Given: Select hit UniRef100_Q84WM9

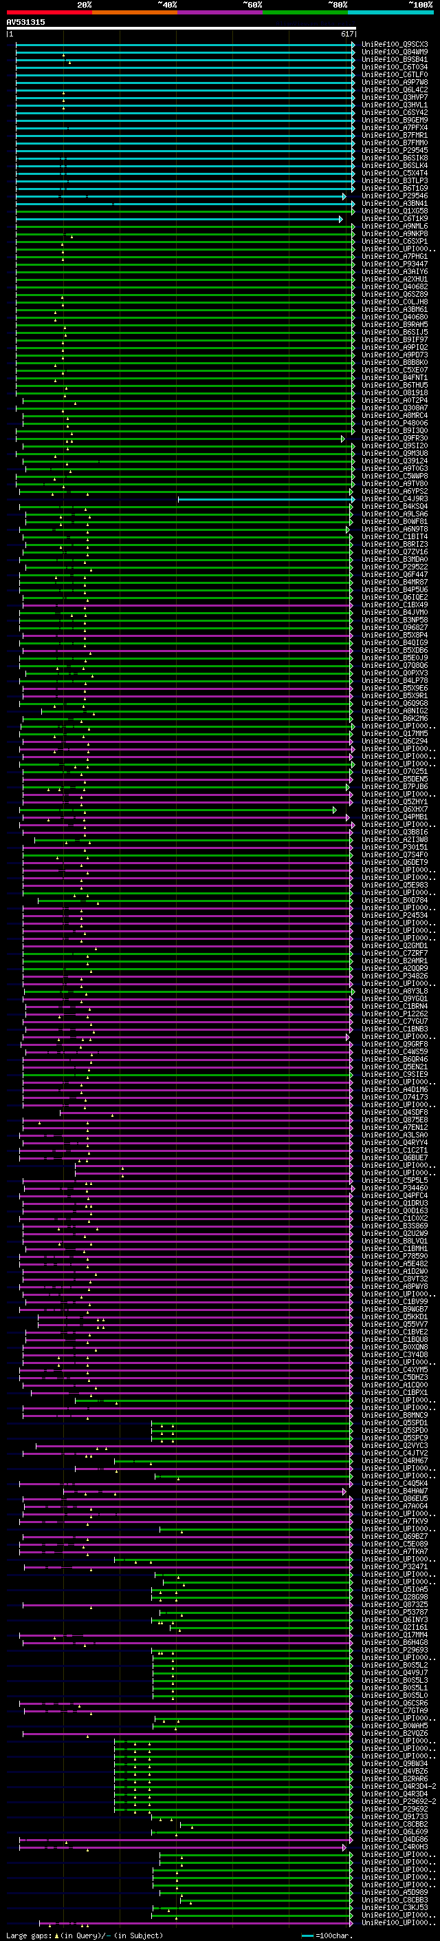Looking at the screenshot, I should click(x=395, y=52).
